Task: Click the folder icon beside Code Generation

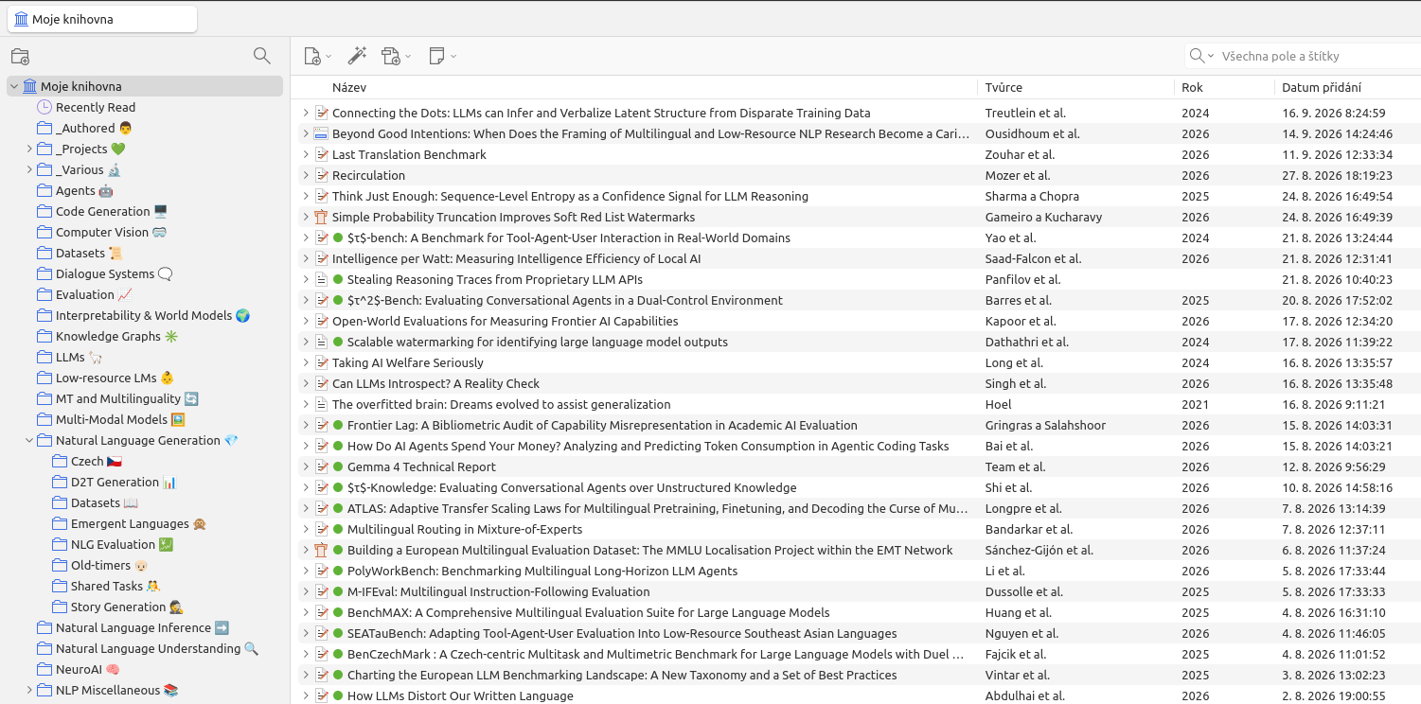Action: point(44,211)
